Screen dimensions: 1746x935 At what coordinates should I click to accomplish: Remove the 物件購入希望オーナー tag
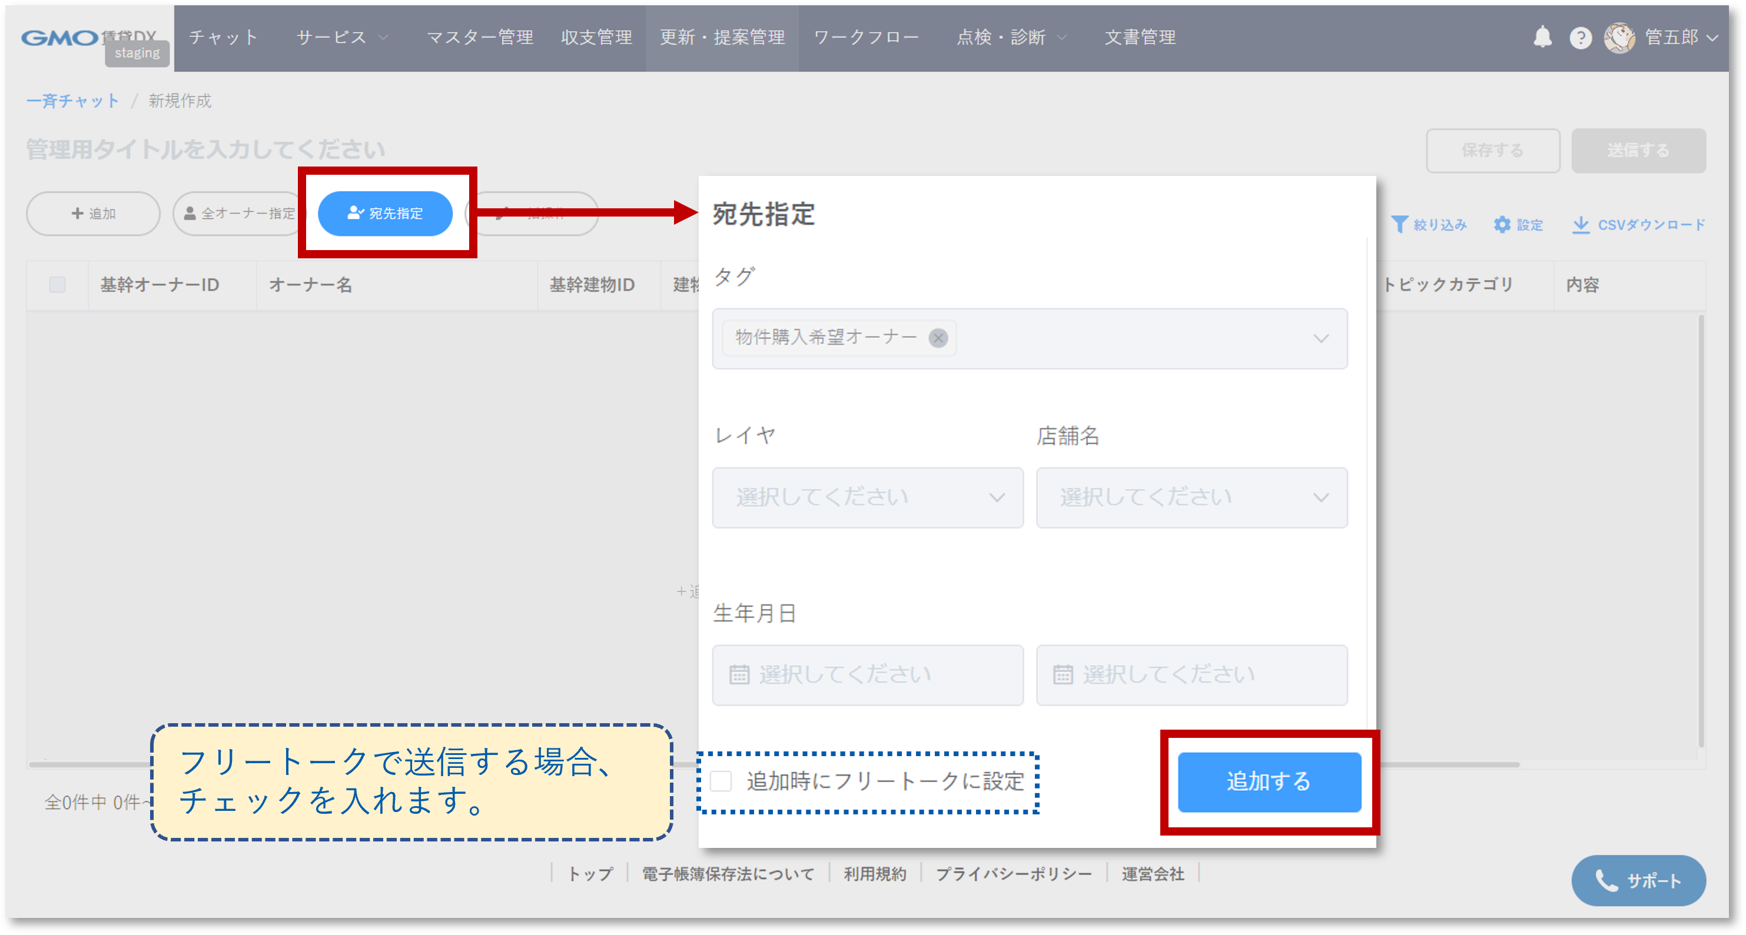938,337
